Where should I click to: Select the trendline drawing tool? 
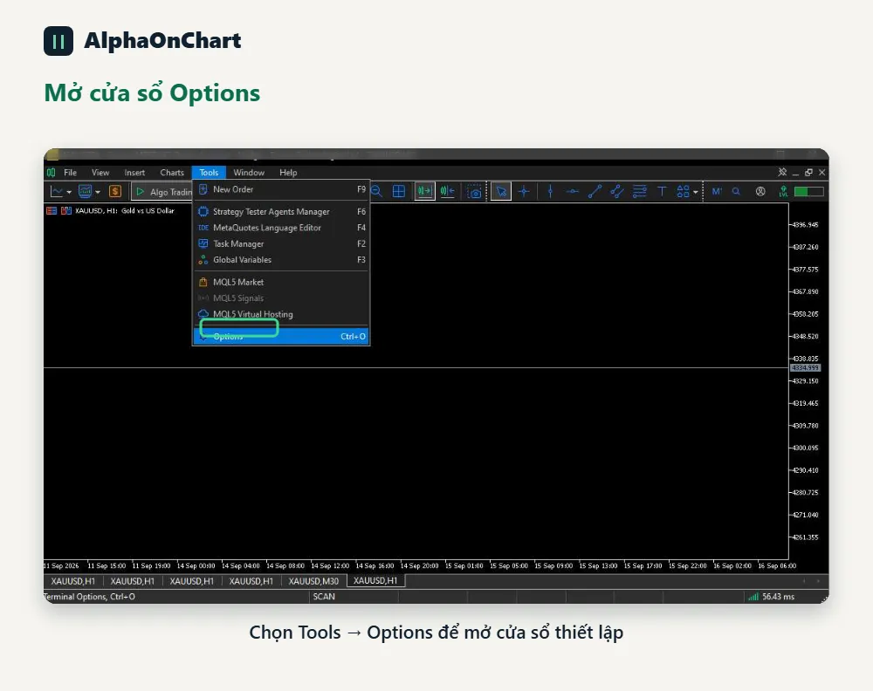point(595,191)
